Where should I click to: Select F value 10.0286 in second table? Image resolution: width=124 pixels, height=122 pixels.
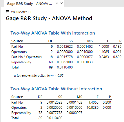[x=92, y=108]
